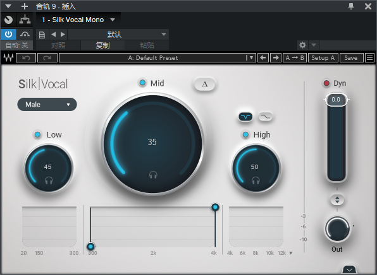Screen dimensions: 377x275
Task: Select the shelf filter shape for High
Action: click(266, 117)
